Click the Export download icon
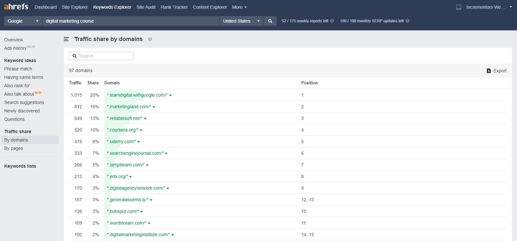This screenshot has height=241, width=517. coord(489,71)
